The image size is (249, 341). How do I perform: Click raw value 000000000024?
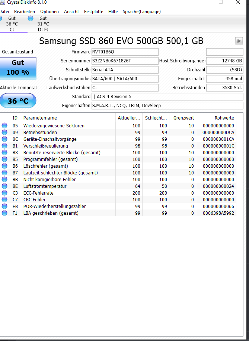218,186
